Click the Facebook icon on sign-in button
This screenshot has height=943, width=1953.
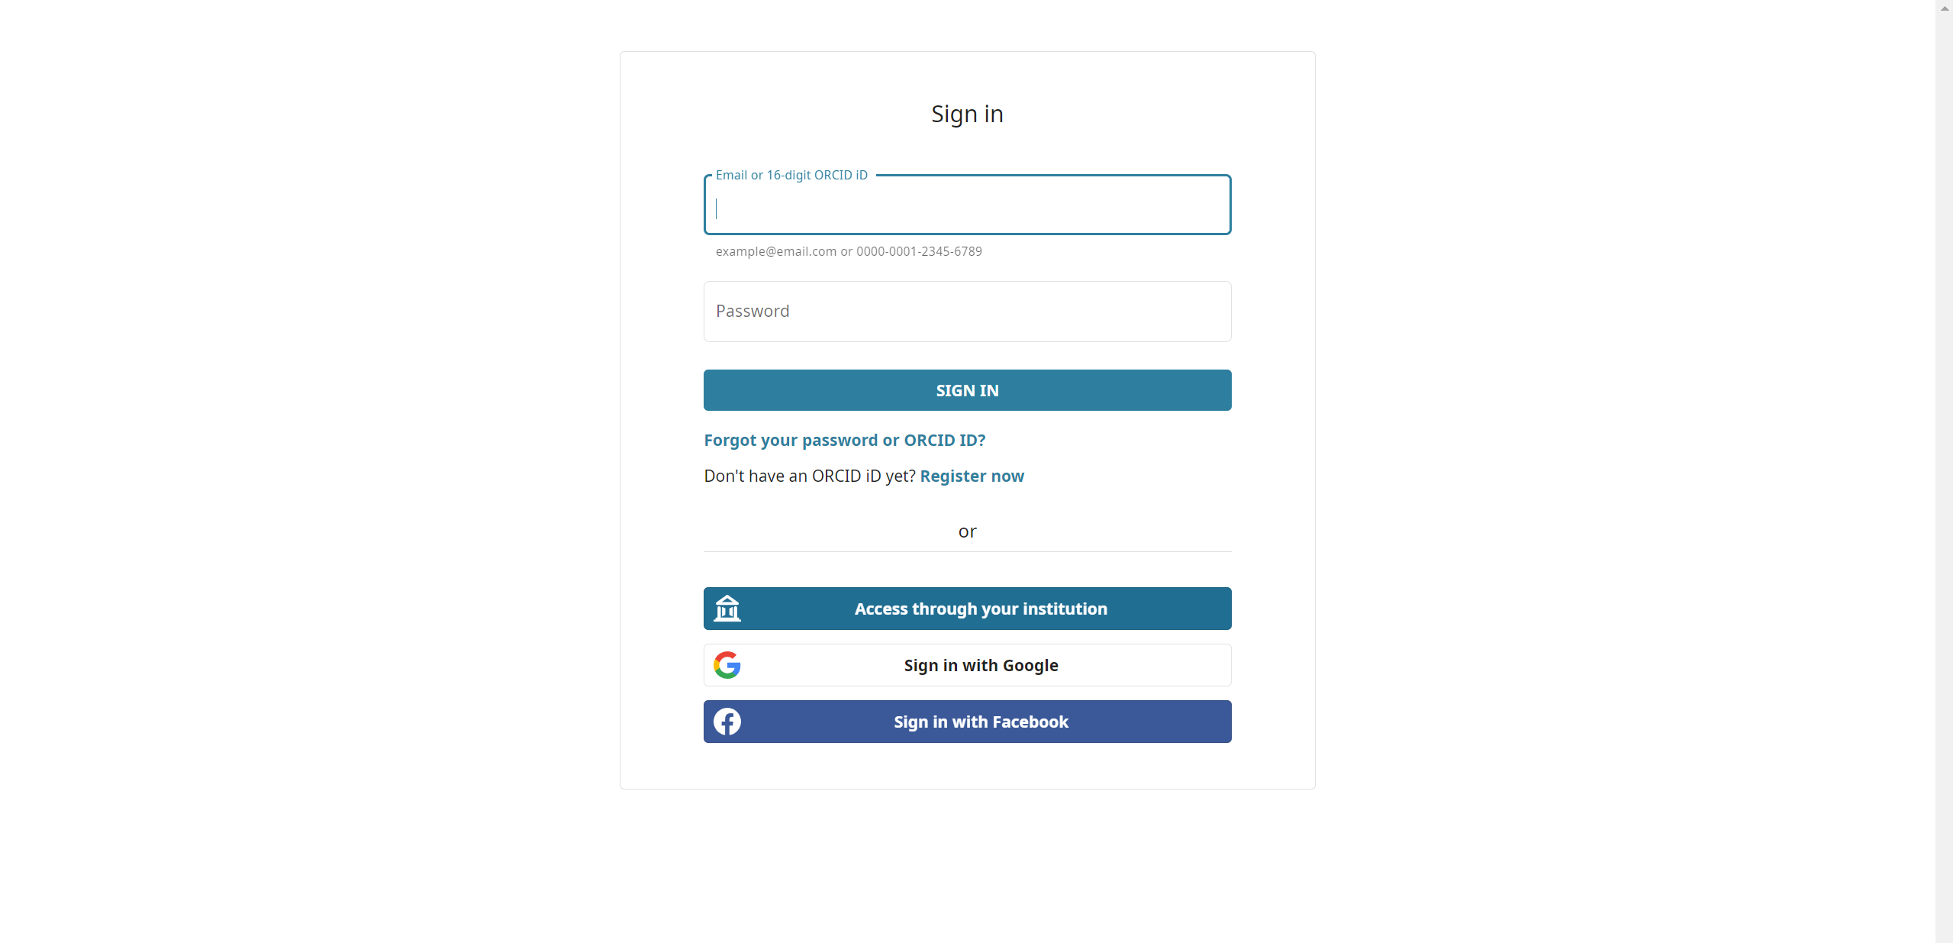point(727,722)
